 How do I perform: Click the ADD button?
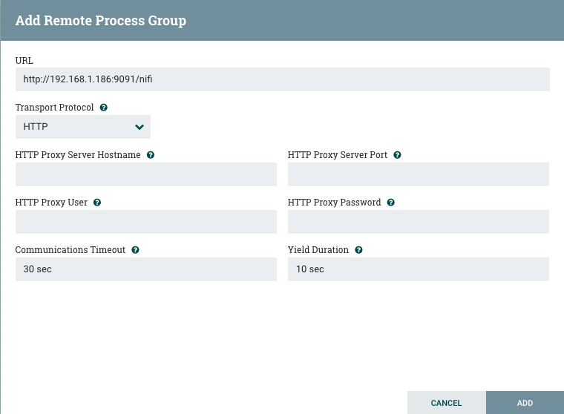click(525, 402)
